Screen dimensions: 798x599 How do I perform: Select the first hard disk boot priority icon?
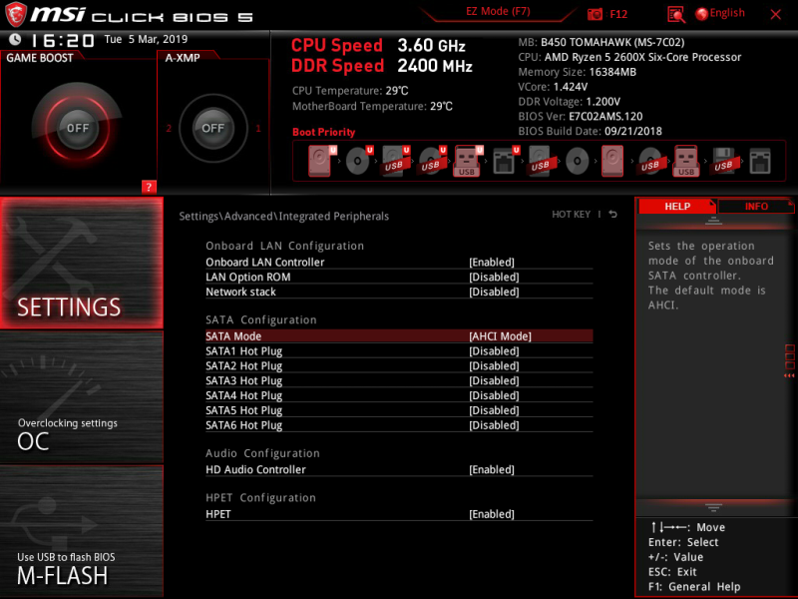[320, 161]
